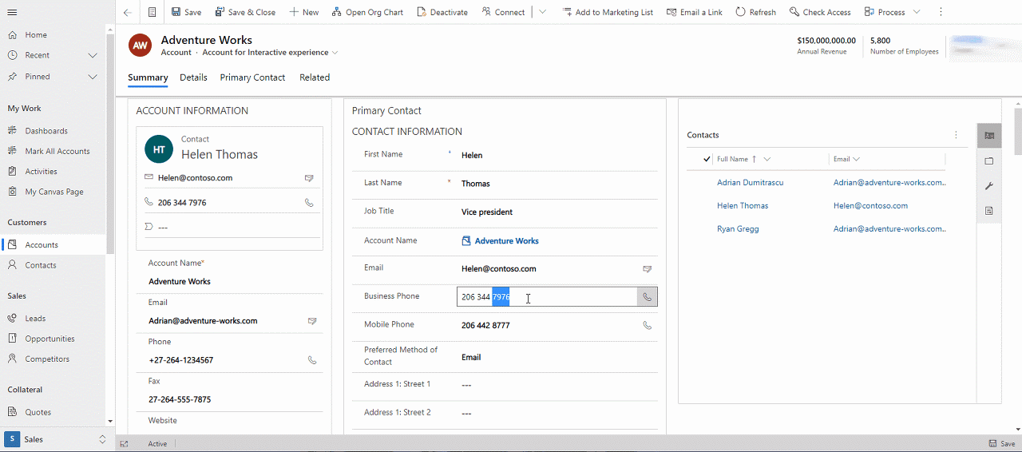Open the Process menu
The height and width of the screenshot is (452, 1022).
coord(892,12)
